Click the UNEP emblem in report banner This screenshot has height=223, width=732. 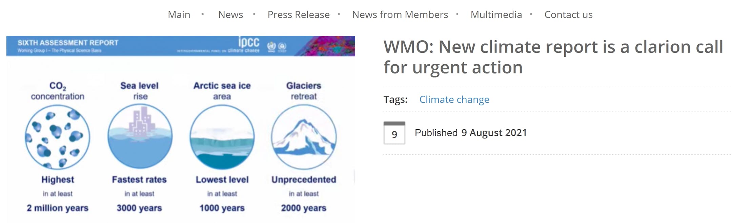(x=282, y=46)
